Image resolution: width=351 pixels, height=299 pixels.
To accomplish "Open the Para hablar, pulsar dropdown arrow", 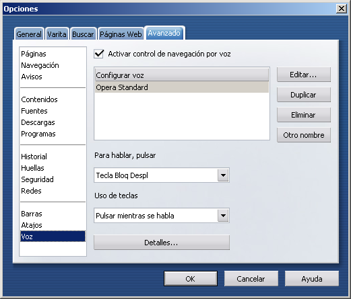I will [x=223, y=175].
